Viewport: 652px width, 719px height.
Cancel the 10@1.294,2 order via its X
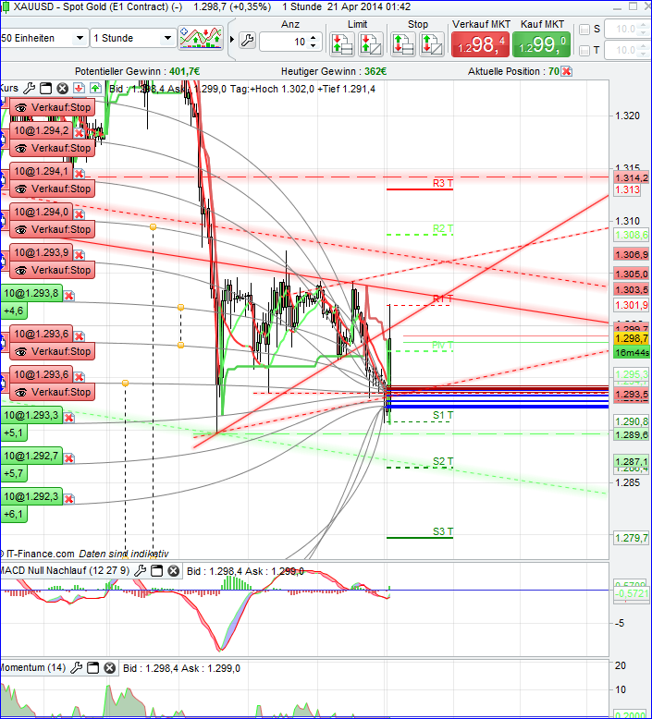coord(79,133)
